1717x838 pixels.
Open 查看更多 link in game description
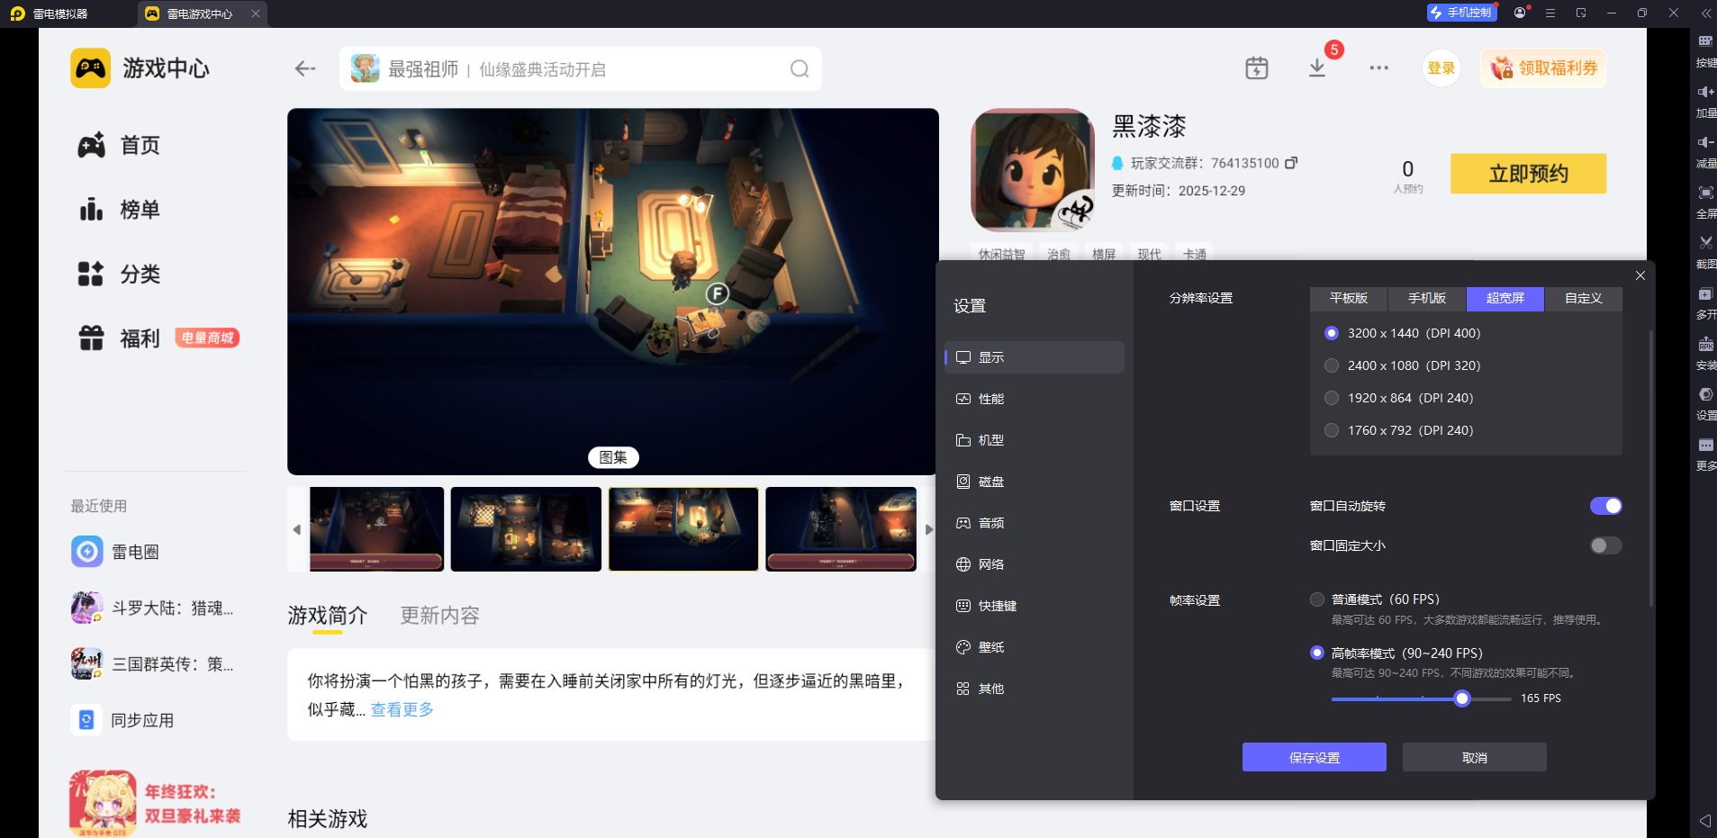[x=402, y=710]
